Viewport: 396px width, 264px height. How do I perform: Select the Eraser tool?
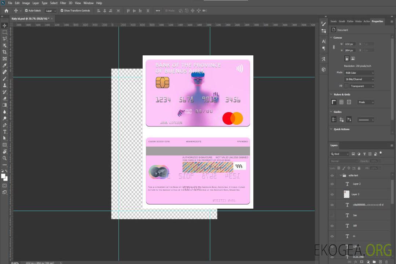pyautogui.click(x=5, y=99)
